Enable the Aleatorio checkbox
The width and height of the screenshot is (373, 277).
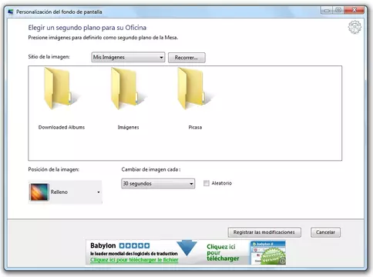click(x=207, y=183)
